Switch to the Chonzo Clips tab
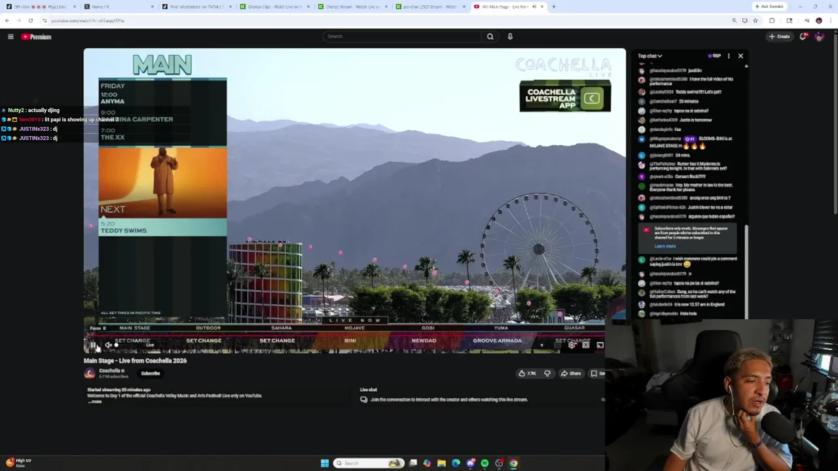The width and height of the screenshot is (838, 471). tap(276, 7)
